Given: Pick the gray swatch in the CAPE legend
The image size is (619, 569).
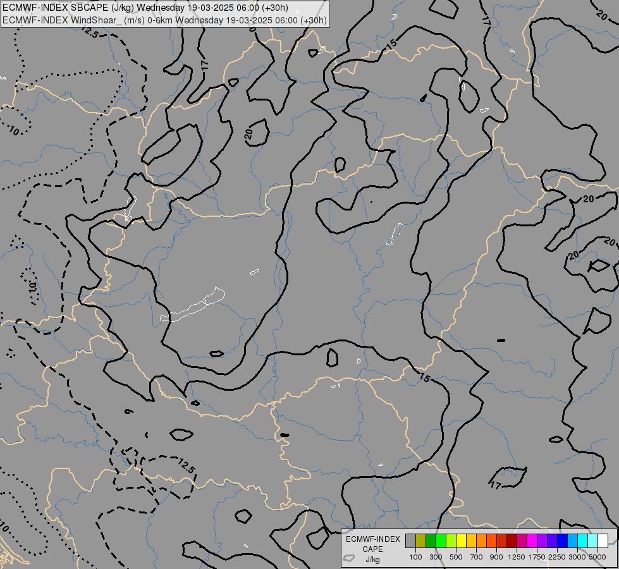Looking at the screenshot, I should click(410, 541).
